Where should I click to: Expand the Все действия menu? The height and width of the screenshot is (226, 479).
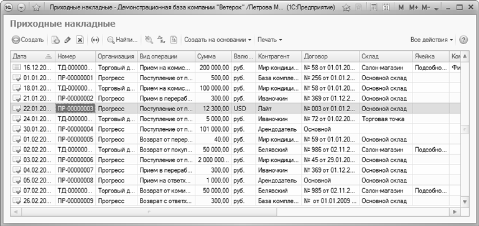432,40
